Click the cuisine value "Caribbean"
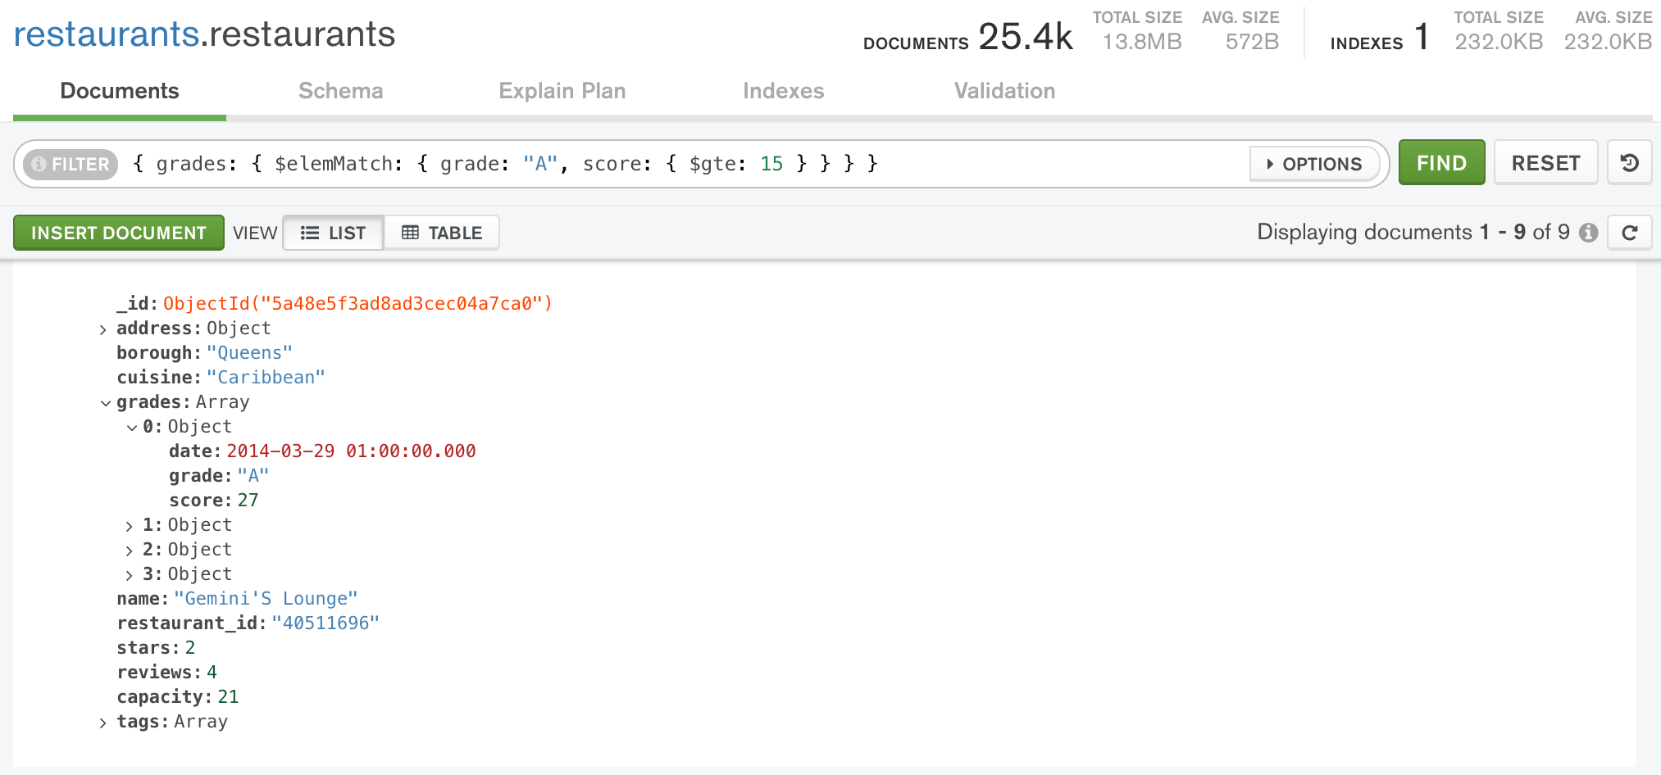Image resolution: width=1661 pixels, height=775 pixels. pos(266,378)
